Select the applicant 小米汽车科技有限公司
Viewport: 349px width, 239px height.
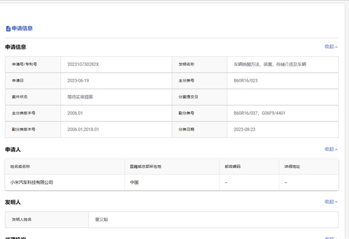(x=32, y=183)
